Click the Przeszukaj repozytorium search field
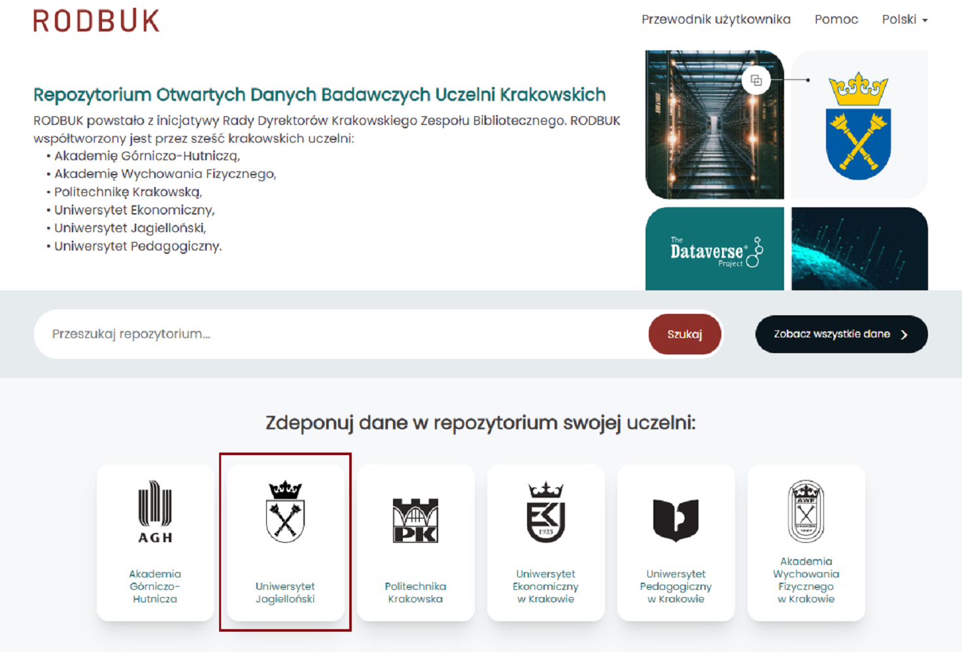This screenshot has height=652, width=962. (340, 334)
